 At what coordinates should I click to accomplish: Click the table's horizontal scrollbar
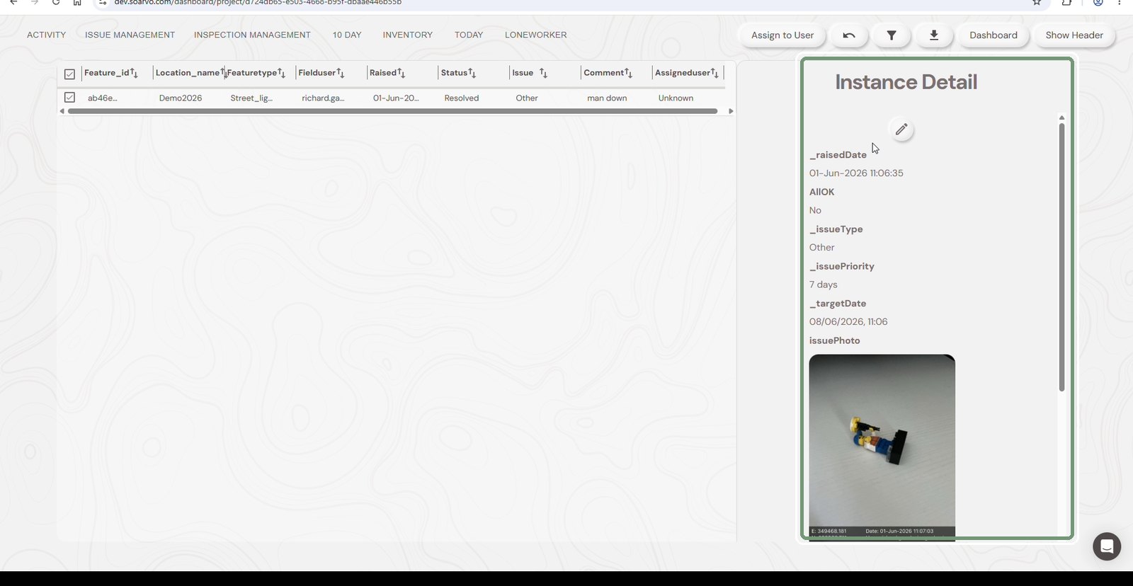point(393,111)
